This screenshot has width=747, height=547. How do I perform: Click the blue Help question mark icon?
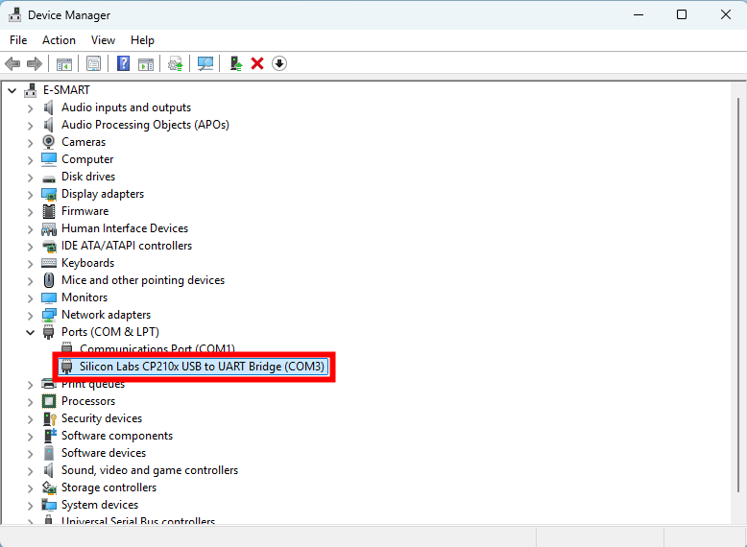[x=124, y=63]
